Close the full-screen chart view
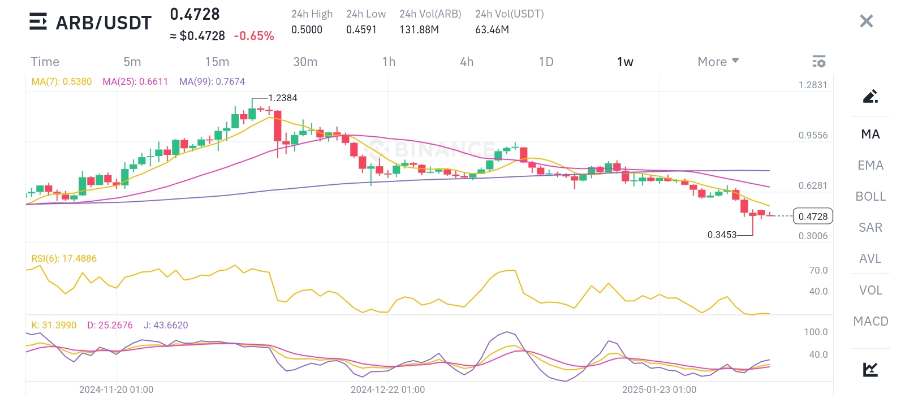Image resolution: width=905 pixels, height=407 pixels. pyautogui.click(x=866, y=21)
